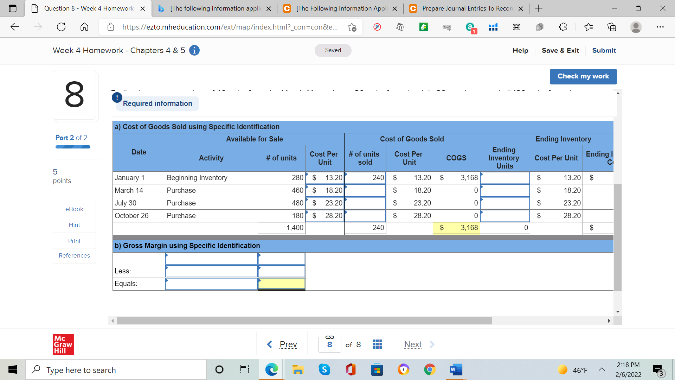This screenshot has width=675, height=380.
Task: Launch Skype from the taskbar
Action: point(324,369)
